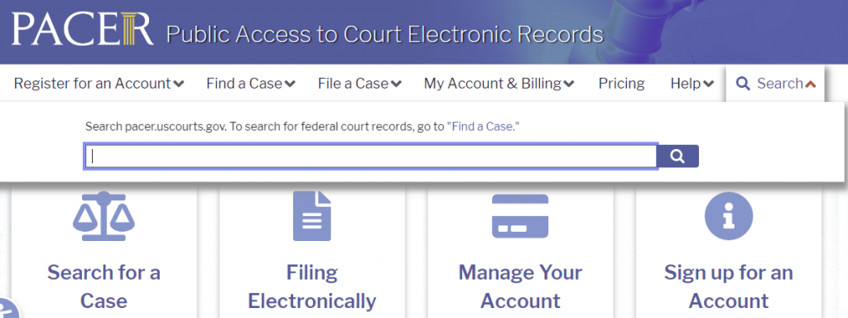This screenshot has height=318, width=848.
Task: Click the PACER logo
Action: [82, 28]
